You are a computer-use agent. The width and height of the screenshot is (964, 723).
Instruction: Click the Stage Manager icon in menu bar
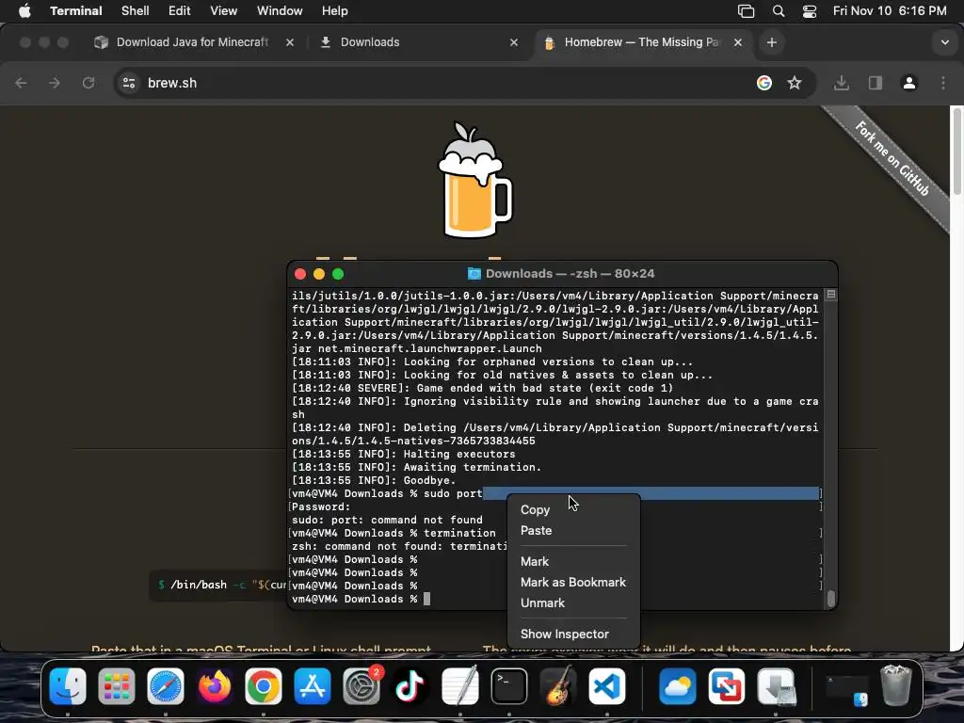click(746, 11)
